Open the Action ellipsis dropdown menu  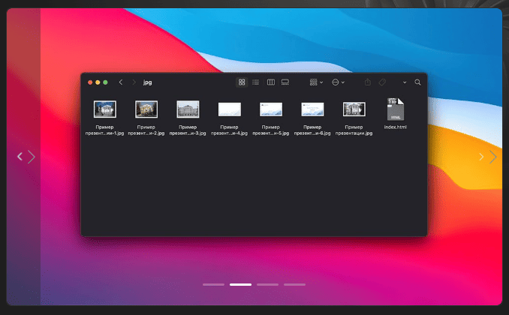(338, 82)
